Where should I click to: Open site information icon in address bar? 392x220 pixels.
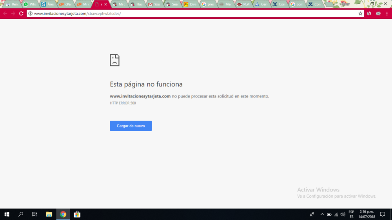coord(30,13)
